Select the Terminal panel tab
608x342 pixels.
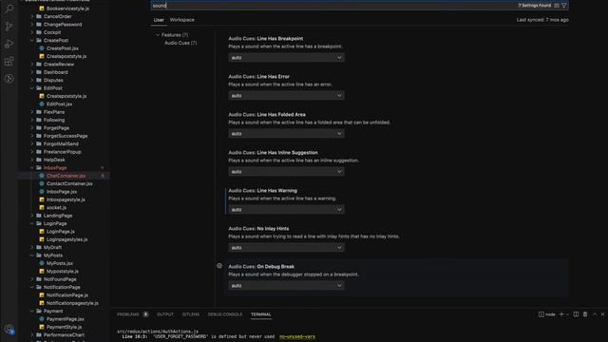pyautogui.click(x=261, y=314)
